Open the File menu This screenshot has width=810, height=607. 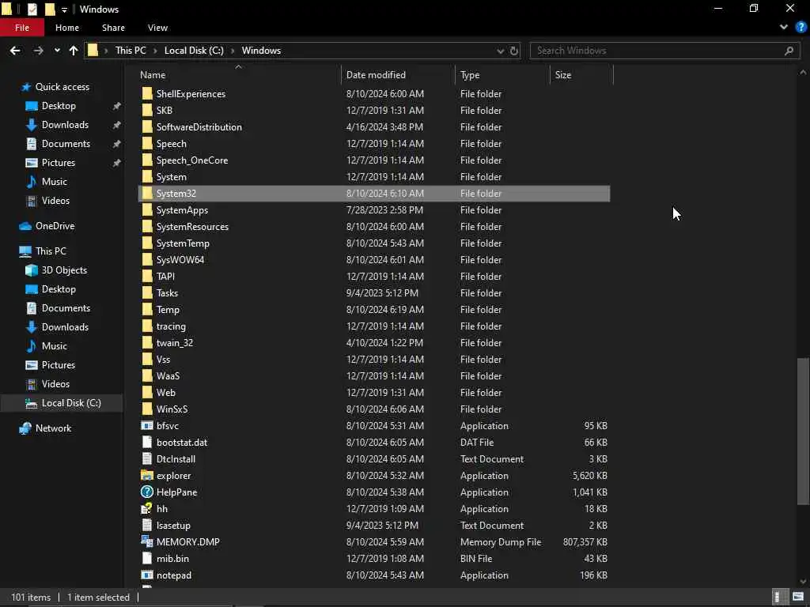22,28
